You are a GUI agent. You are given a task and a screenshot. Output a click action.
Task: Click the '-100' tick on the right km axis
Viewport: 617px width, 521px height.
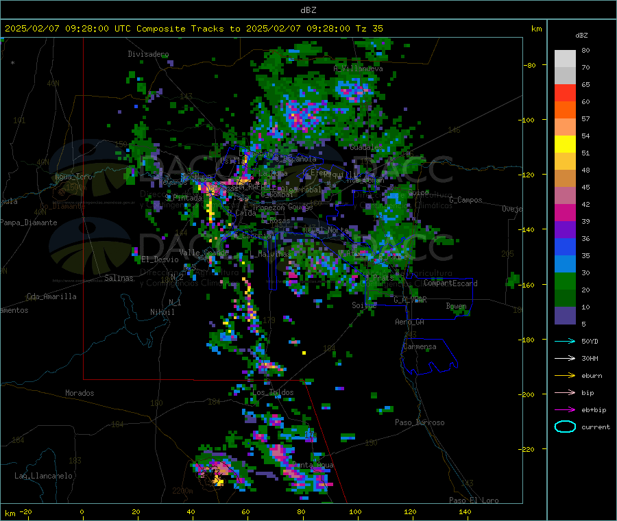tap(527, 120)
